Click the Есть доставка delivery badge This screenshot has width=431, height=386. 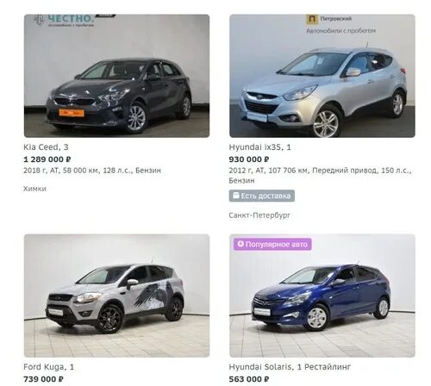[262, 196]
